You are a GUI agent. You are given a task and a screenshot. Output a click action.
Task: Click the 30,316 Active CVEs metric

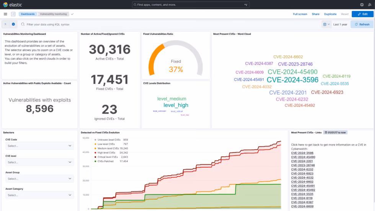109,49
